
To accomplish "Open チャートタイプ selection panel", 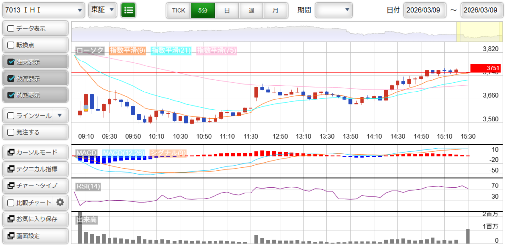I will [x=35, y=186].
